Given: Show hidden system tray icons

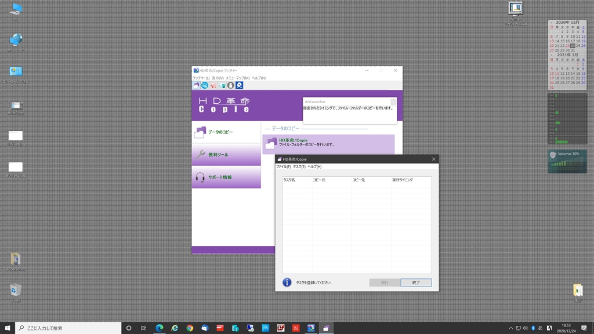Looking at the screenshot, I should click(510, 328).
